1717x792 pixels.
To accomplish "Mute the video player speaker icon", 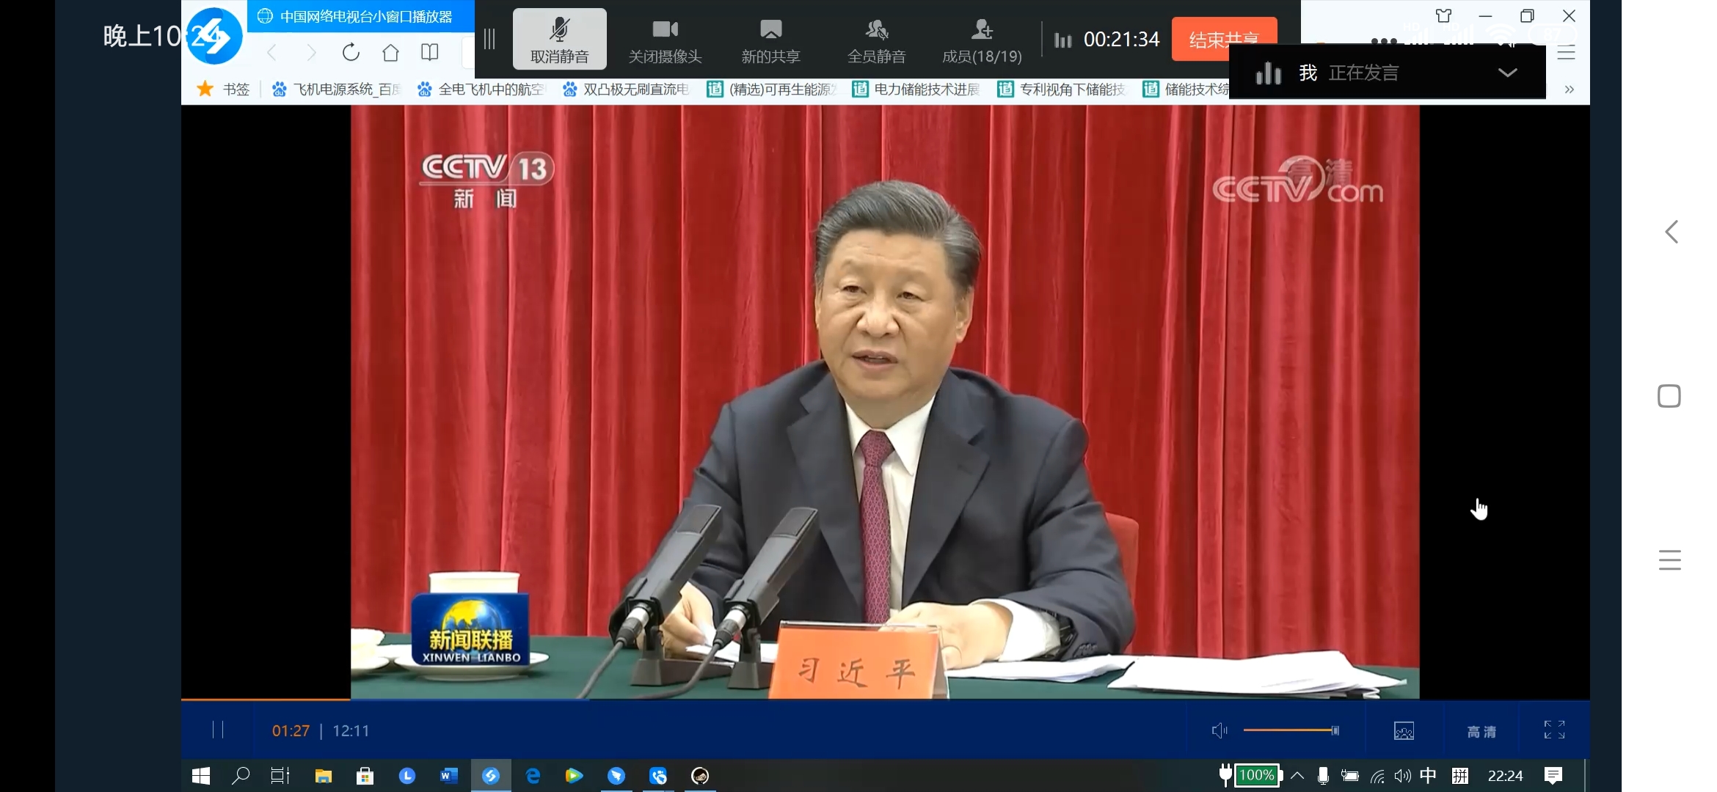I will point(1219,730).
